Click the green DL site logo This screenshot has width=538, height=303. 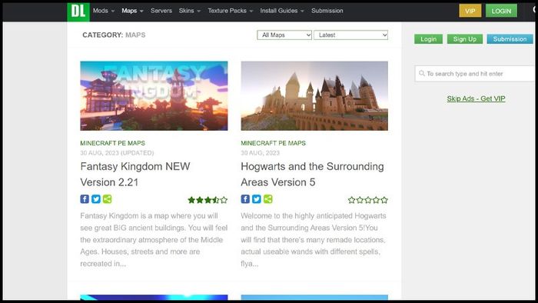click(x=78, y=11)
